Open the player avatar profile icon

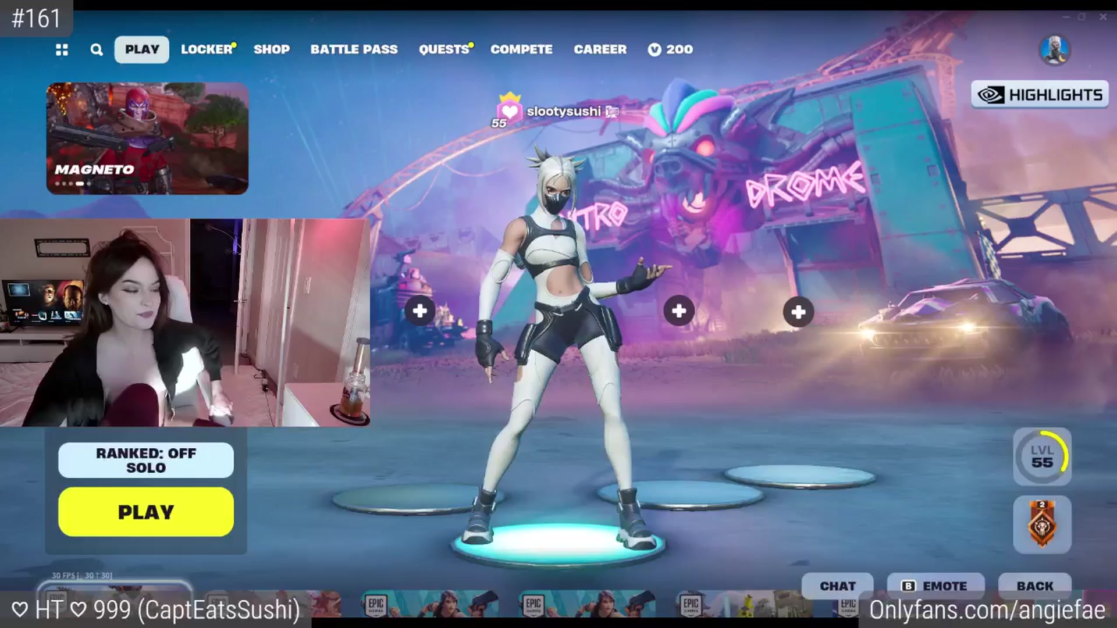tap(1055, 50)
